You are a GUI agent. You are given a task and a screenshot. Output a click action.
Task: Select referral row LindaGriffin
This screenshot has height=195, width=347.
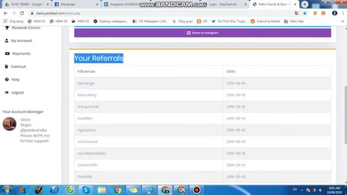(202, 165)
